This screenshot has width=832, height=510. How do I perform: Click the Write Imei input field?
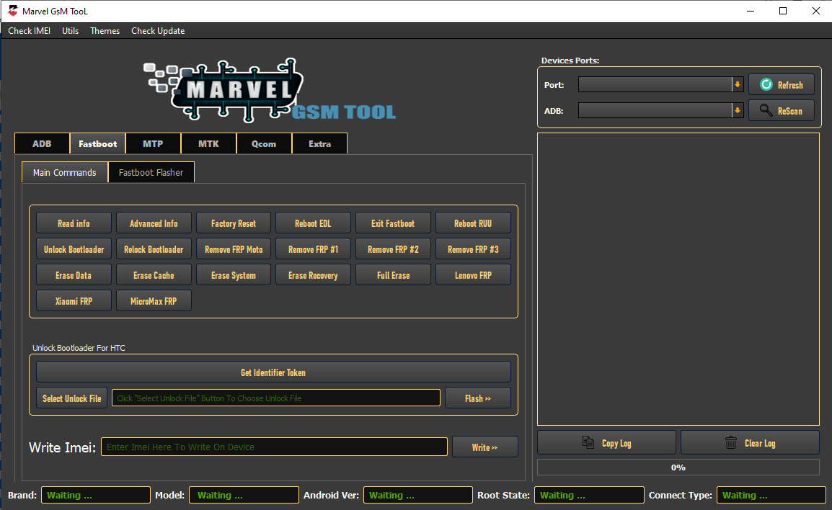coord(274,447)
